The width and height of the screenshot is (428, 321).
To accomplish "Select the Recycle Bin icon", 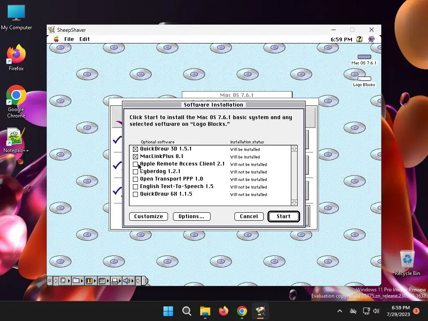I will [x=407, y=263].
